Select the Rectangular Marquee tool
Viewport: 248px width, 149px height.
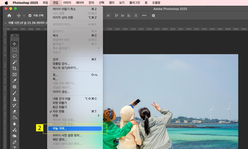pyautogui.click(x=15, y=50)
